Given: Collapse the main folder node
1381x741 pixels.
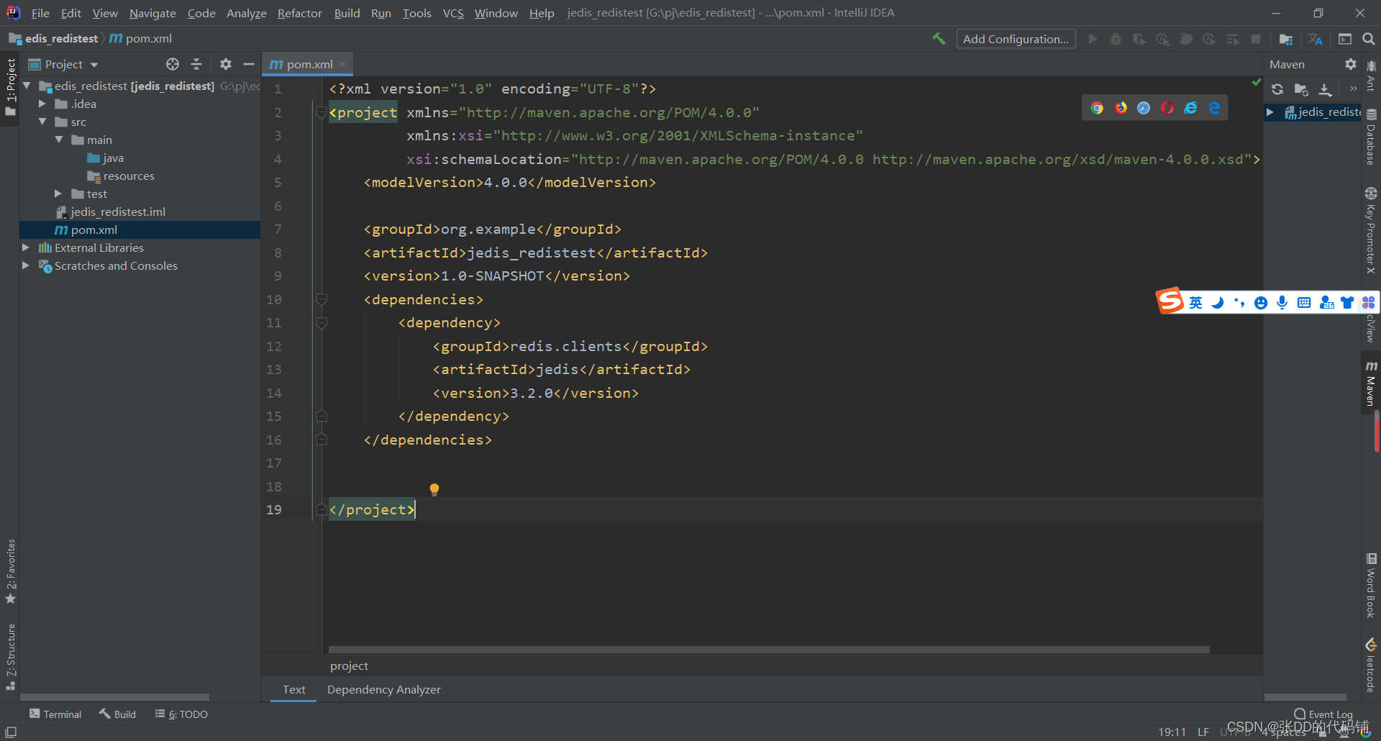Looking at the screenshot, I should (58, 140).
